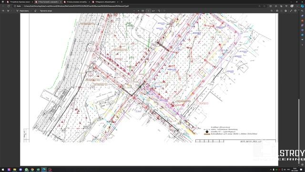
Task: Fit the PDF page to width
Action: pyautogui.click(x=143, y=11)
